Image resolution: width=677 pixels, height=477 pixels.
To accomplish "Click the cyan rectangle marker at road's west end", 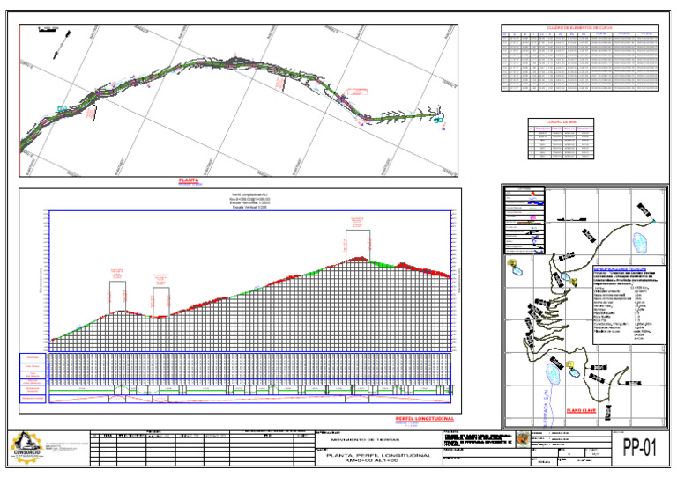I will click(63, 109).
